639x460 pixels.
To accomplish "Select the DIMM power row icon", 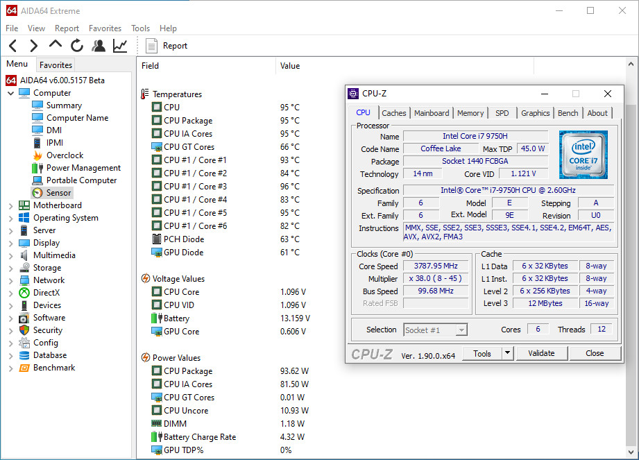I will (157, 424).
